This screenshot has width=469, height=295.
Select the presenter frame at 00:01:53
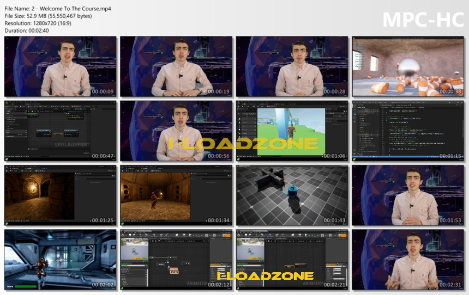pos(408,195)
